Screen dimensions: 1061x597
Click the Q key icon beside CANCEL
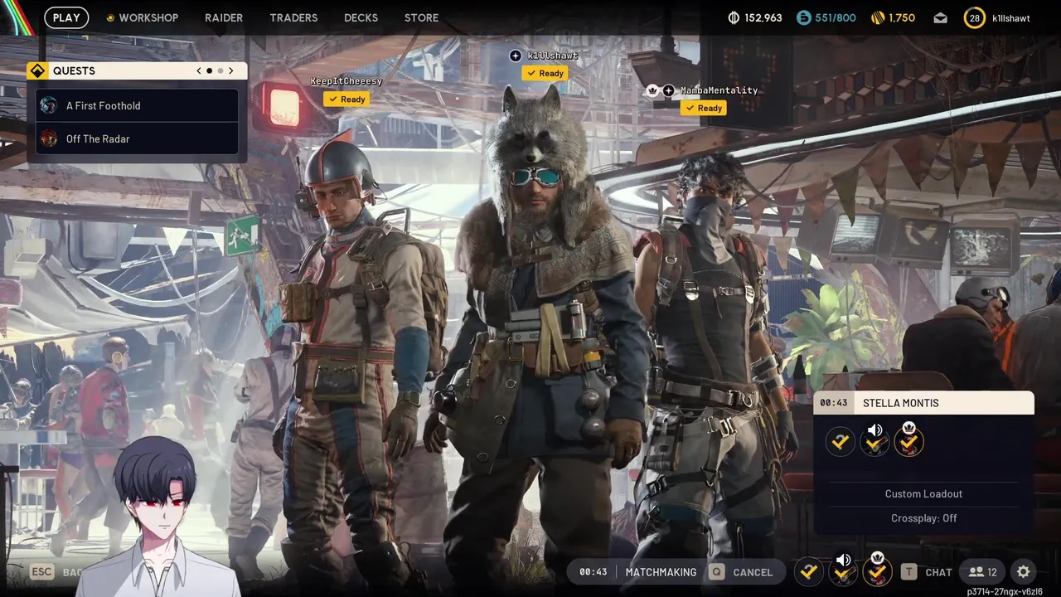[x=716, y=572]
